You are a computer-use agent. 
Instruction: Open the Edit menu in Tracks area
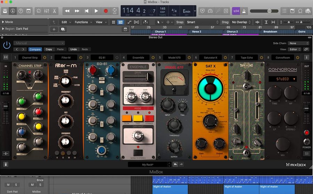tap(66, 22)
